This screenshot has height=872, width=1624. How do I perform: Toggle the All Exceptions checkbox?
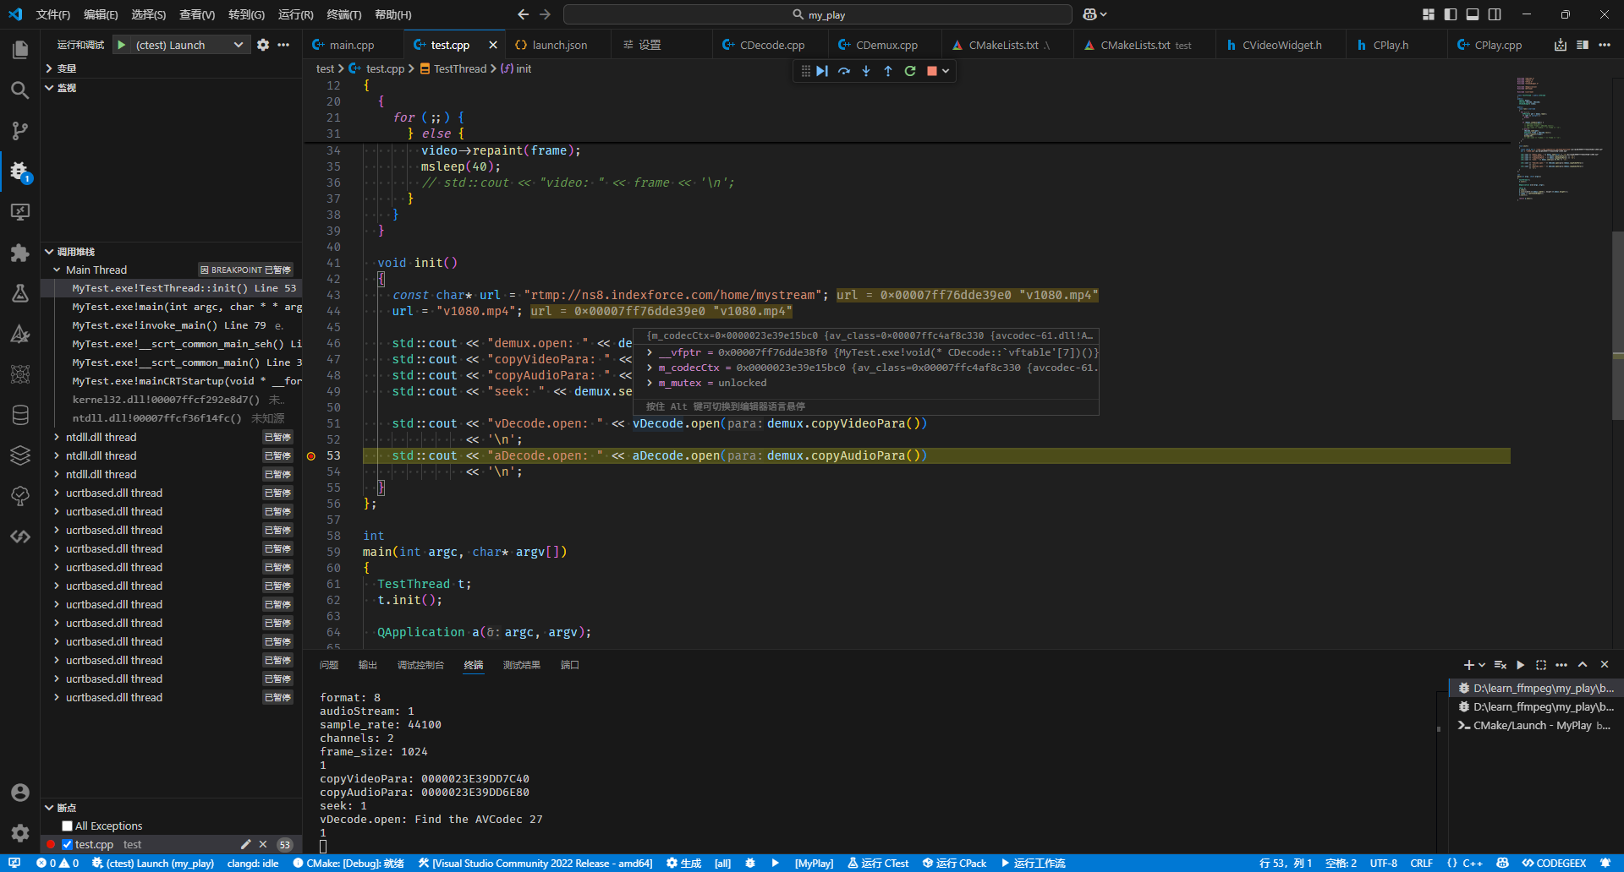pos(68,826)
